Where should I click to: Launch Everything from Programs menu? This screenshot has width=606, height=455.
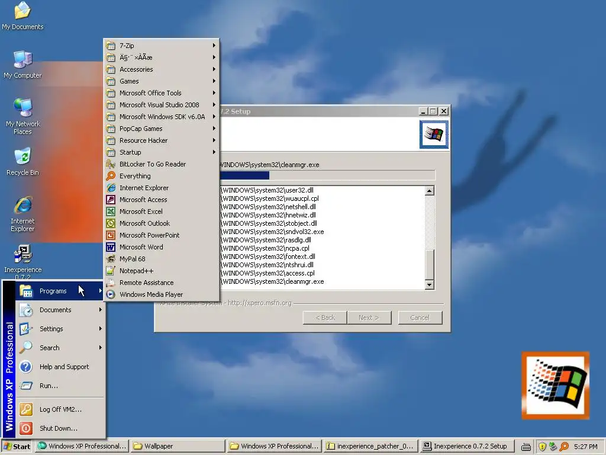click(x=162, y=176)
